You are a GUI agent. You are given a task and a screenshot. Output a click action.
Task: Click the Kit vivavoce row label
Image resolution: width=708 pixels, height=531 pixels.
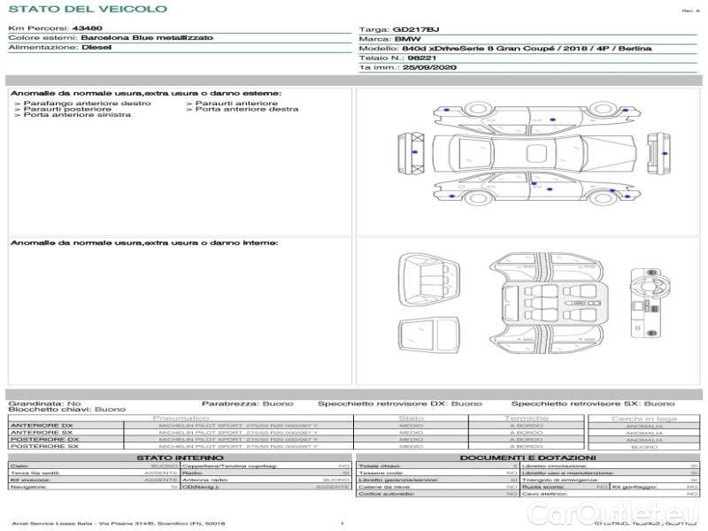coord(30,480)
